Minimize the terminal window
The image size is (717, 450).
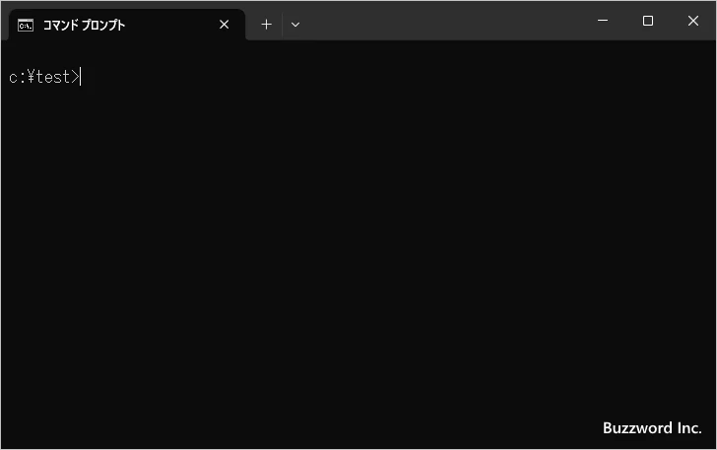click(602, 21)
